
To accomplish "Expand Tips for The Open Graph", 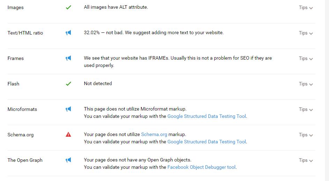I will click(x=306, y=160).
